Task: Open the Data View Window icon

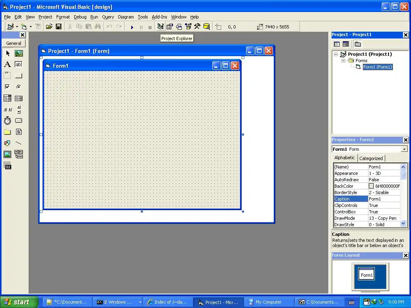Action: click(207, 27)
